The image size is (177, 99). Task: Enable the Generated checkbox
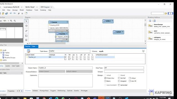point(119,85)
